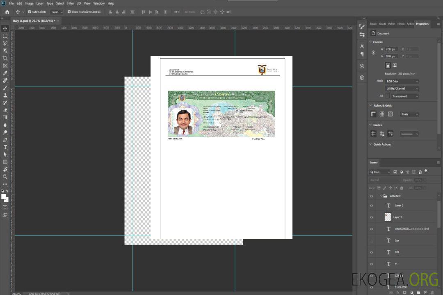
Task: Open the RGB Color mode dropdown
Action: pyautogui.click(x=402, y=81)
